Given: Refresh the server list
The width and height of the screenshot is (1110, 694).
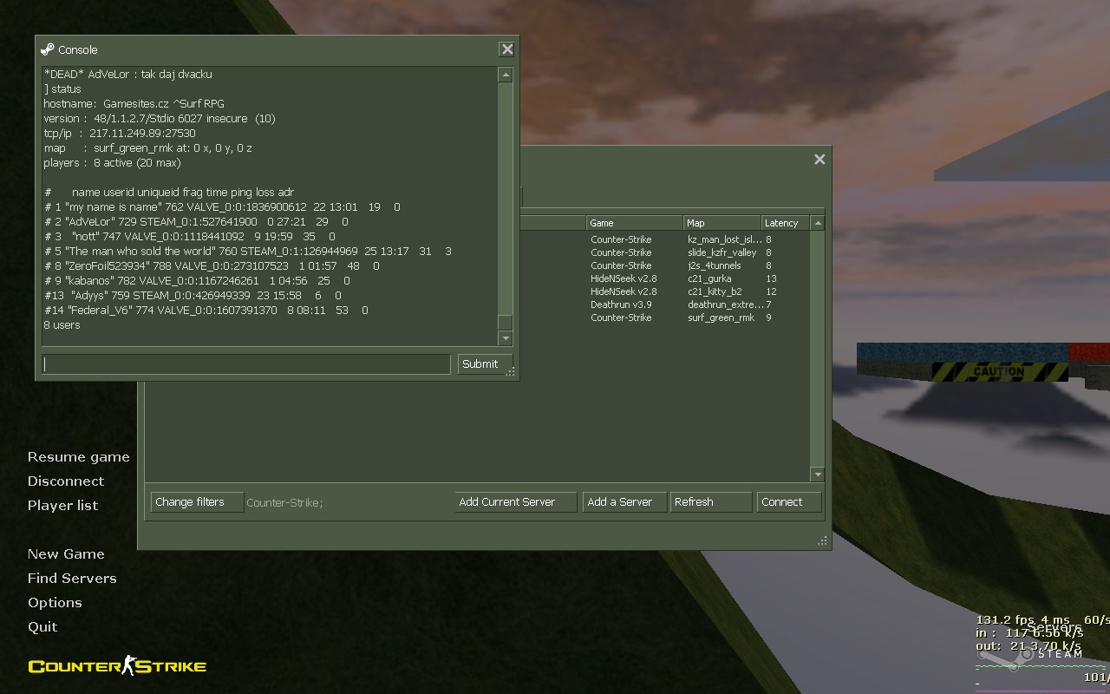Looking at the screenshot, I should tap(710, 502).
